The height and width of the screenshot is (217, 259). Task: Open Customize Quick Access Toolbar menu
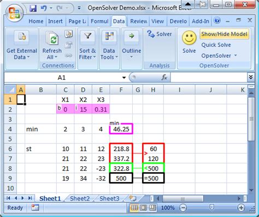pos(79,8)
